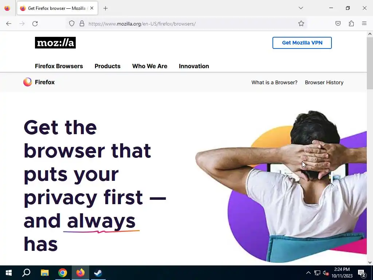
Task: Open the Firefox Browsers menu
Action: [59, 66]
